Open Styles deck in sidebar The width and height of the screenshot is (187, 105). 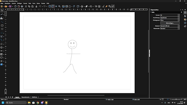[x=185, y=16]
